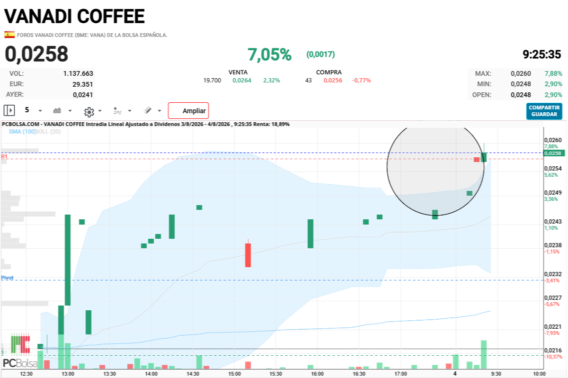Viewport: 568px width, 378px height.
Task: Click the 9:25:35 time display
Action: pyautogui.click(x=541, y=54)
